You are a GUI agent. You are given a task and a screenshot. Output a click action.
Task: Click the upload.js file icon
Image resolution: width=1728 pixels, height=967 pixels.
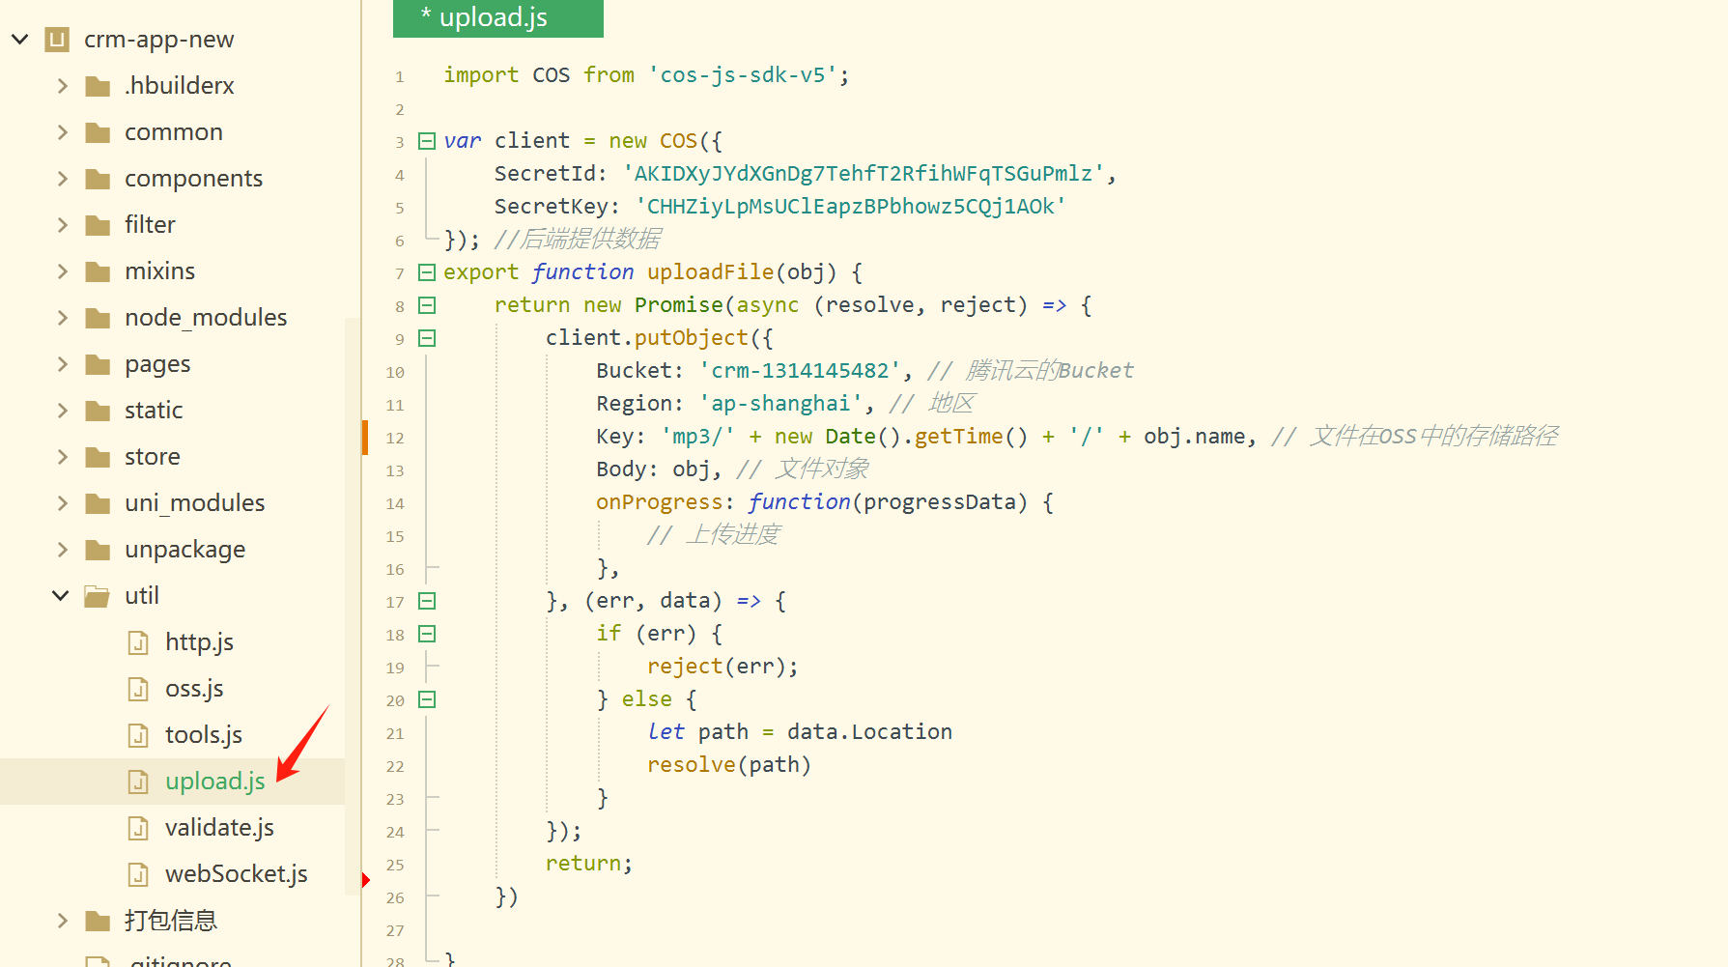click(x=138, y=781)
